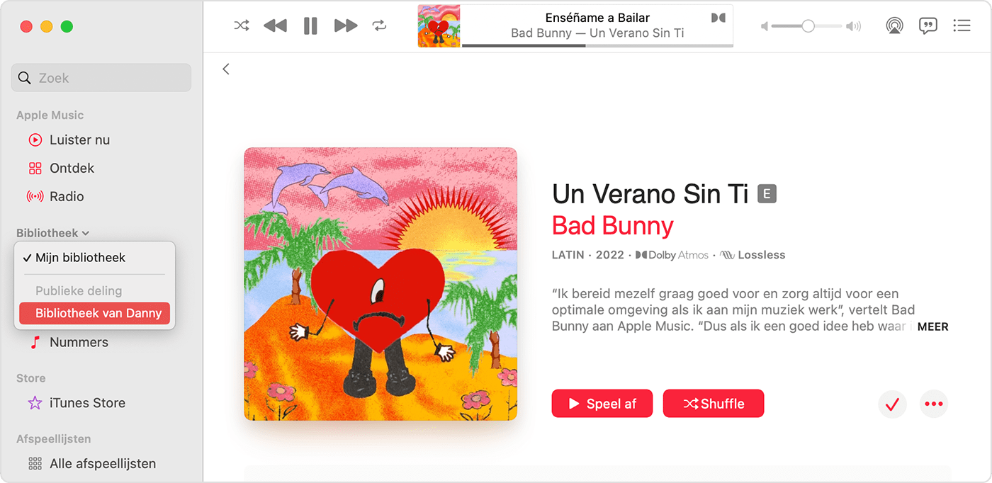Adjust the volume slider knob

808,26
